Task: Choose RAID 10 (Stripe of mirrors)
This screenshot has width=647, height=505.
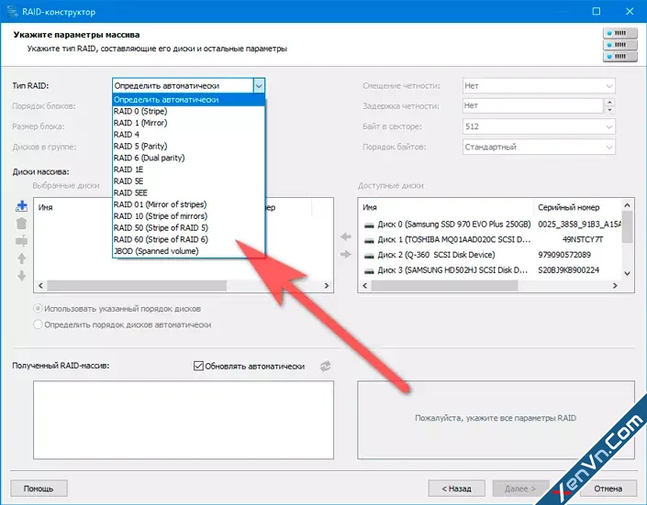Action: point(188,216)
